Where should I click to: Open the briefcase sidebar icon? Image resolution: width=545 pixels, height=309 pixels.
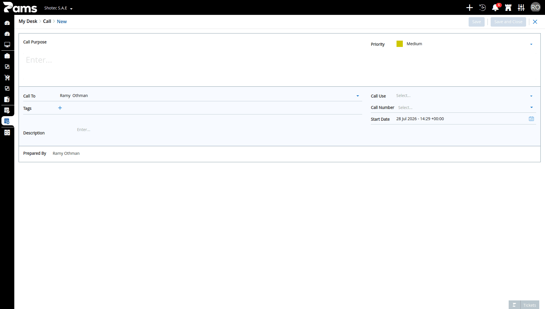7,56
